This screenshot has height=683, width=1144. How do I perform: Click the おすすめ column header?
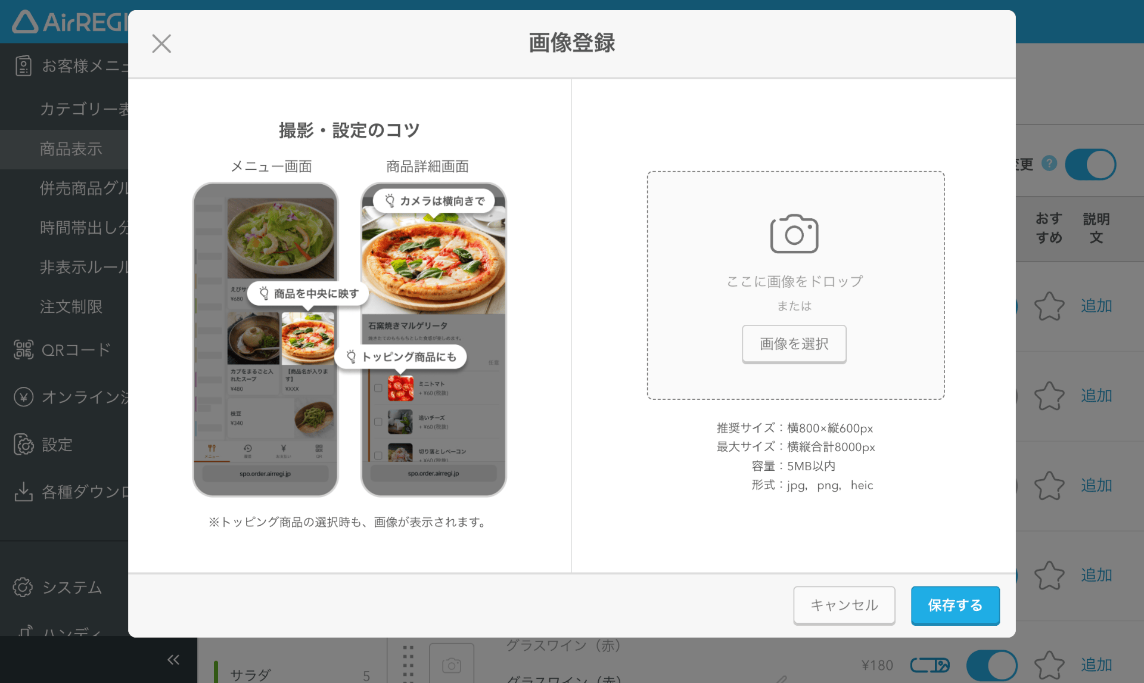(1049, 228)
